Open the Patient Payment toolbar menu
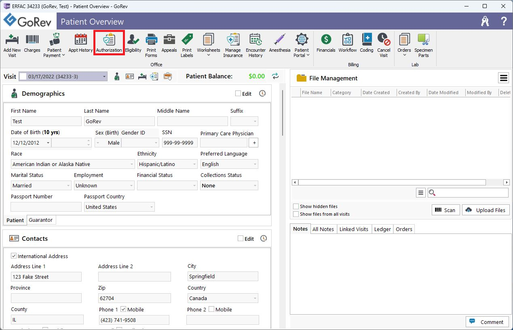 pyautogui.click(x=55, y=45)
